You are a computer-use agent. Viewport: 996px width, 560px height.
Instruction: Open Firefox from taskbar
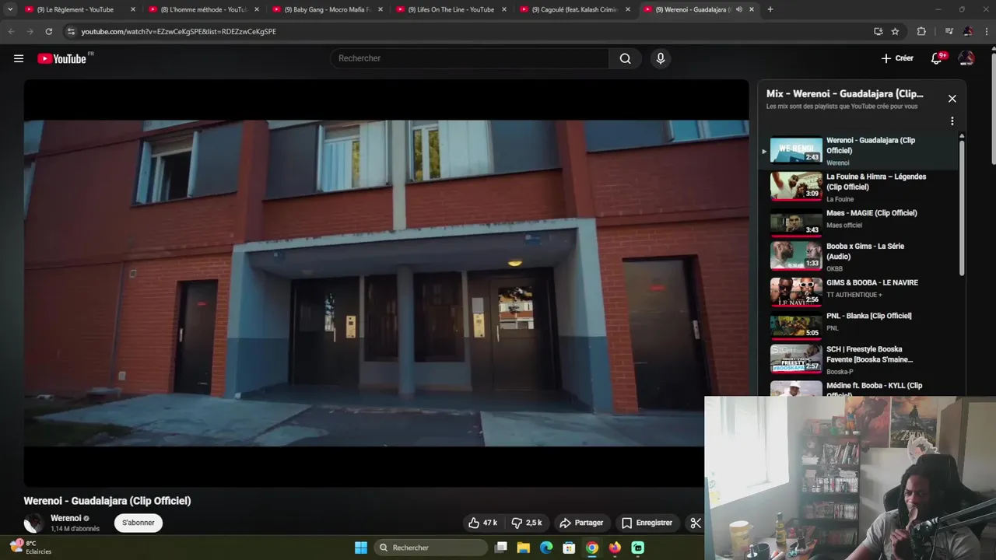coord(615,548)
